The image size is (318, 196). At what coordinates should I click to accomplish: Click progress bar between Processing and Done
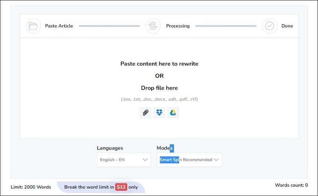(x=226, y=26)
